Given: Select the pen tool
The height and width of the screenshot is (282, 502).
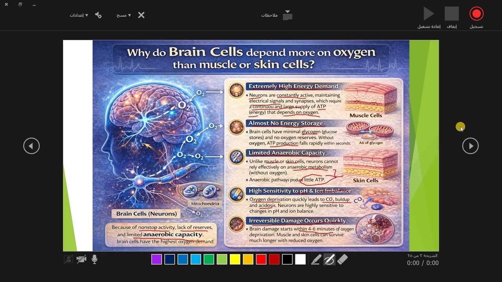Looking at the screenshot, I should (329, 259).
